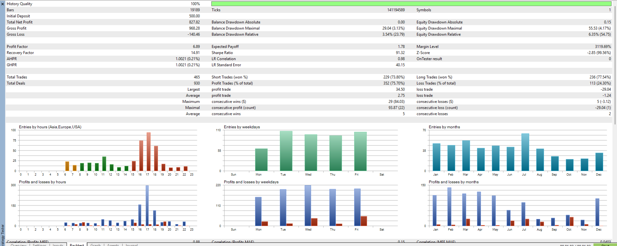This screenshot has width=617, height=246.
Task: Click the Bars value 19189
Action: [x=195, y=10]
